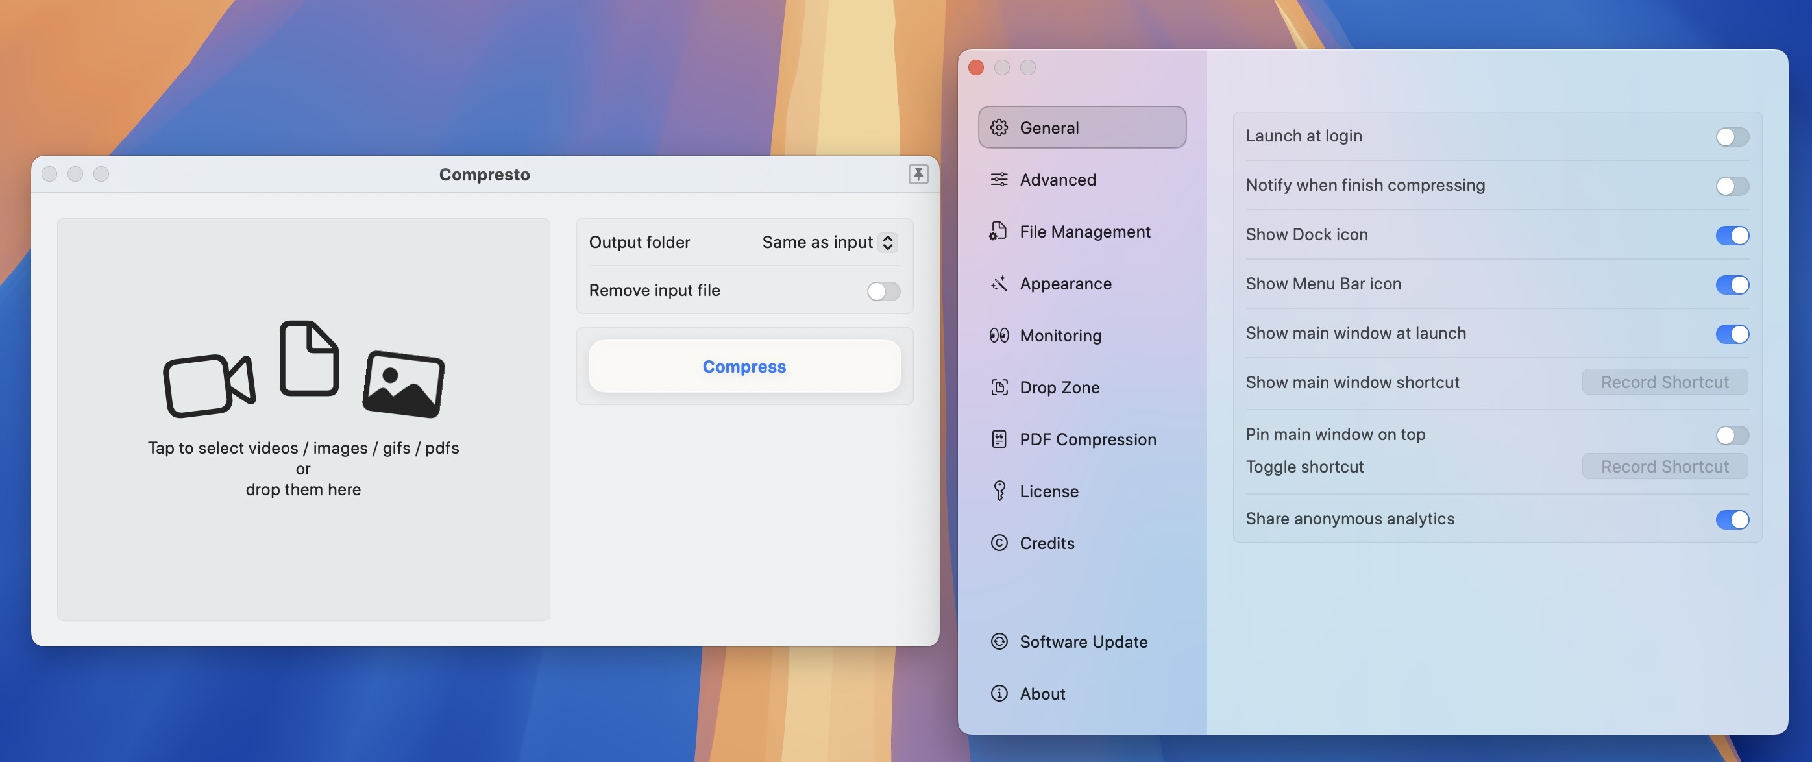Click the PDF Compression document icon

(x=999, y=439)
